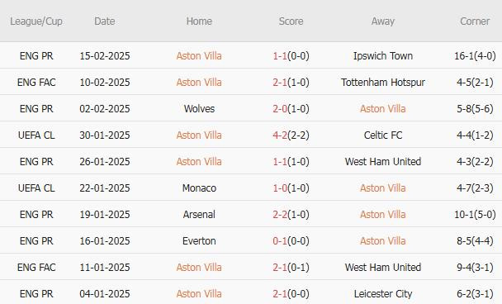Screen dimensions: 502x304
Task: Select the 16-1(4-0) corner statistic
Action: (475, 56)
